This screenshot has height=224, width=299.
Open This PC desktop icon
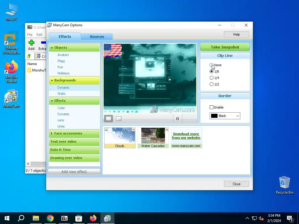11,12
